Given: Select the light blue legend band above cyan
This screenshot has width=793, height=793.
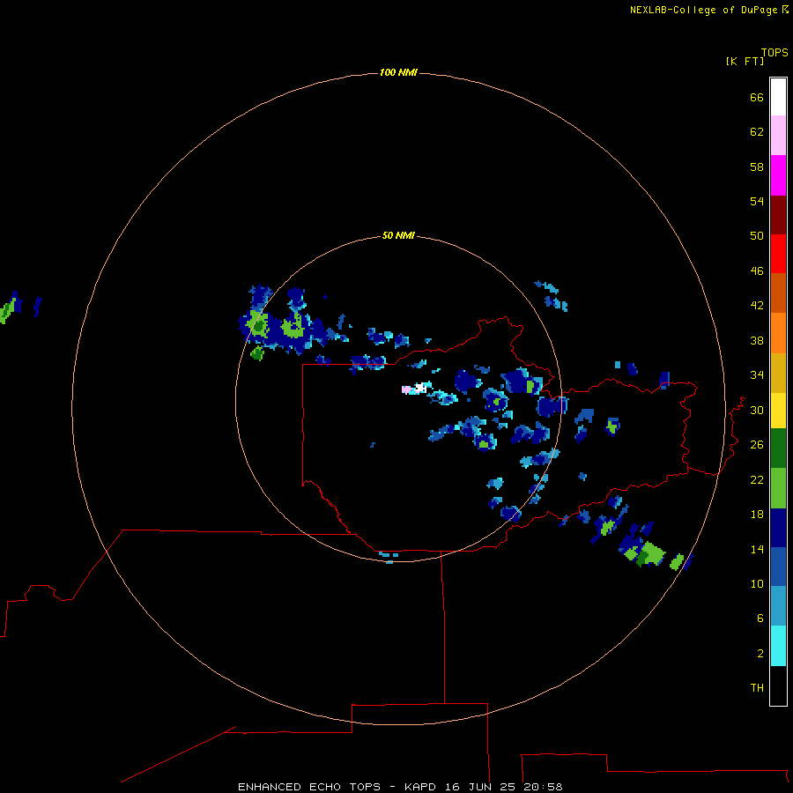Looking at the screenshot, I should [x=778, y=605].
